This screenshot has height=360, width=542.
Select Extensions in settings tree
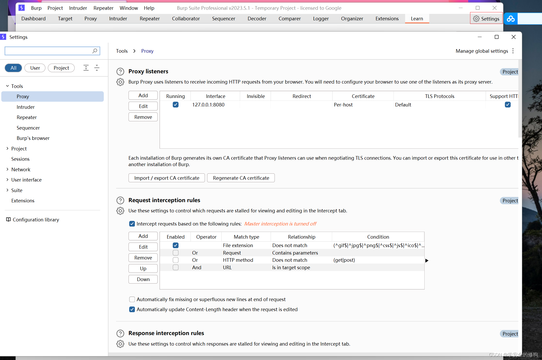tap(23, 201)
